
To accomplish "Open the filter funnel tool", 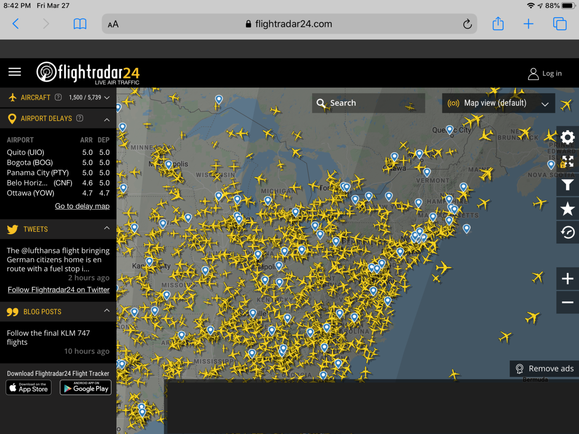I will tap(568, 185).
